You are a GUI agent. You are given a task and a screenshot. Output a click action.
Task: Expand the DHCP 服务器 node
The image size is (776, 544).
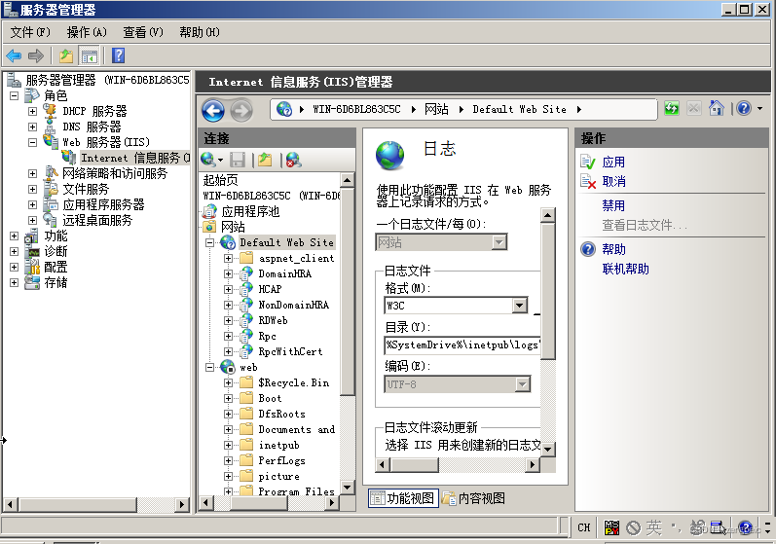tap(32, 111)
